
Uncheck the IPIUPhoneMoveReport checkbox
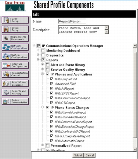(x=52, y=112)
